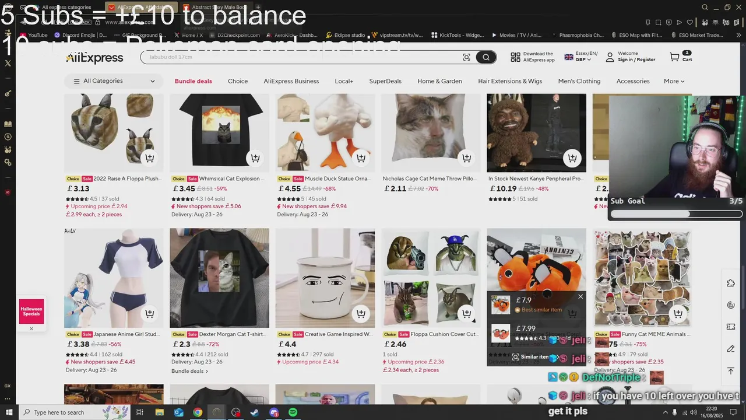Open Muscle Duck Statue product image
Screen dimensions: 746x420
coord(325,133)
